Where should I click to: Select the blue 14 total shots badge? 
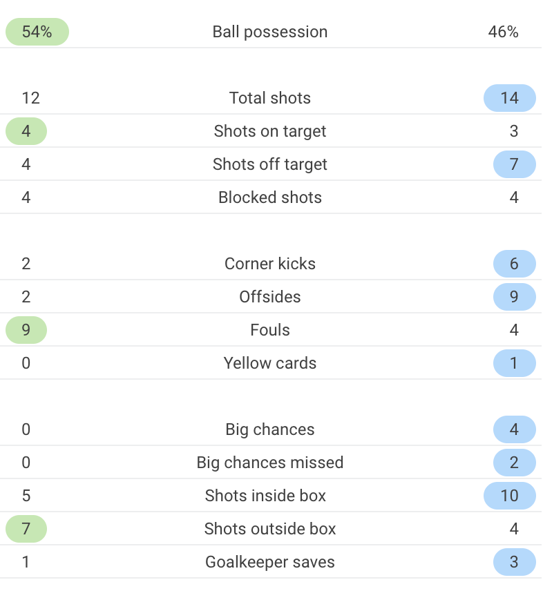coord(509,98)
